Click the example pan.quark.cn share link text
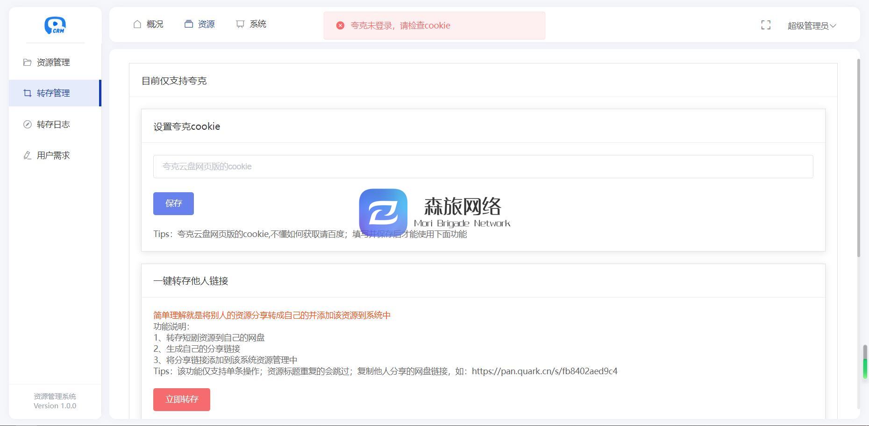This screenshot has height=426, width=869. tap(545, 371)
